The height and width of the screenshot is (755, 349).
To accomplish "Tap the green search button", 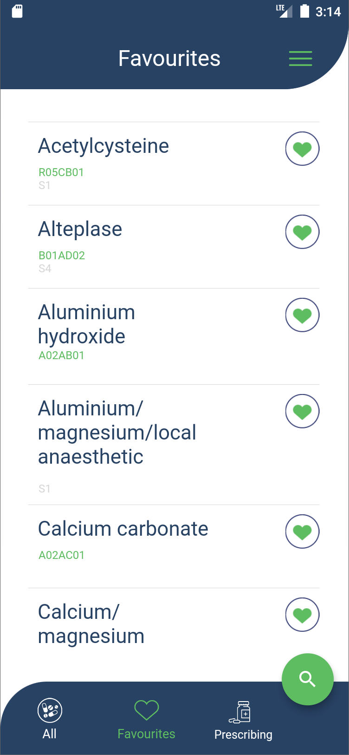I will coord(307,679).
